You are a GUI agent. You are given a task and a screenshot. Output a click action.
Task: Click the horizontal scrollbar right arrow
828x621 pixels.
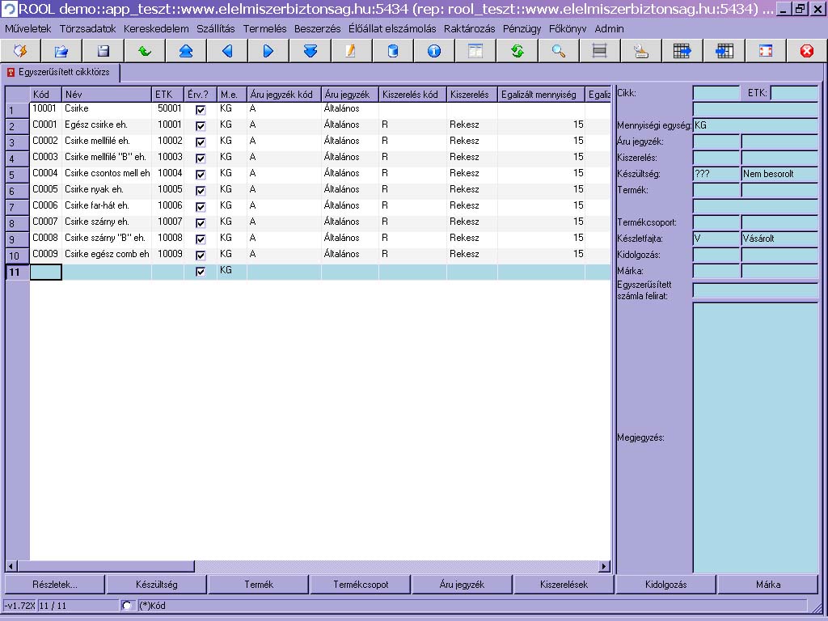[604, 567]
